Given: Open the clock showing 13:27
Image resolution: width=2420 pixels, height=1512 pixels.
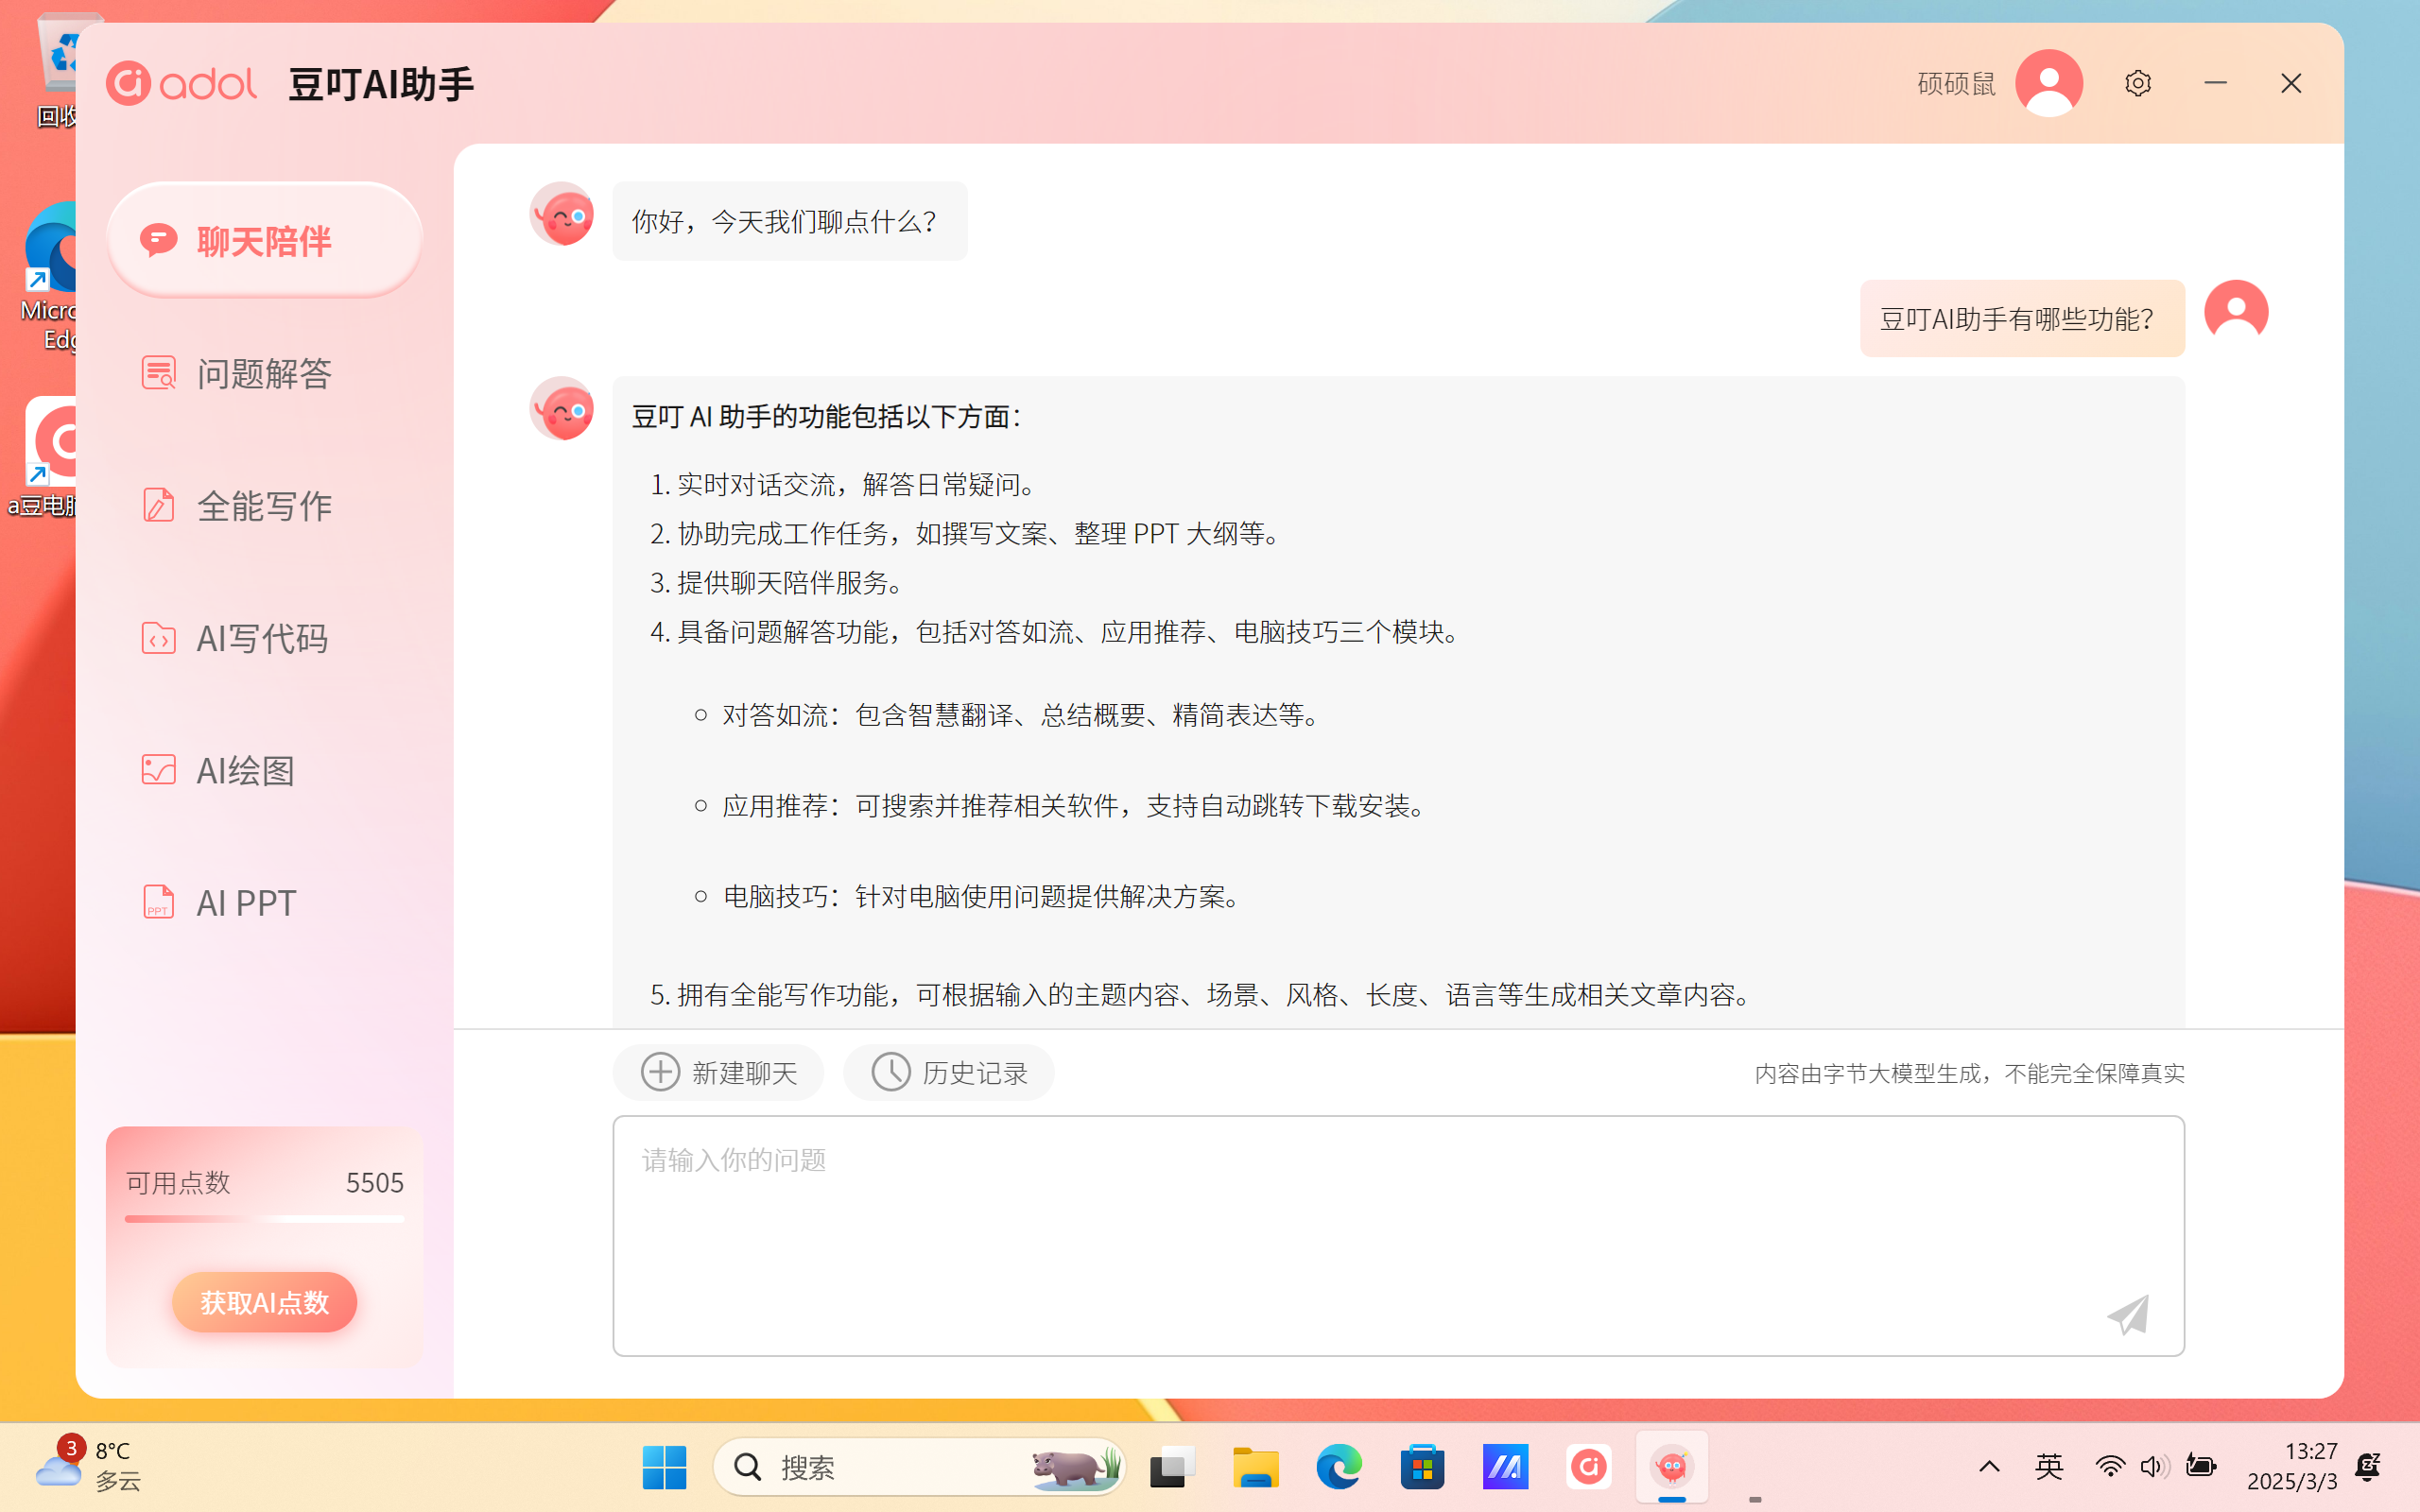Looking at the screenshot, I should (2292, 1466).
